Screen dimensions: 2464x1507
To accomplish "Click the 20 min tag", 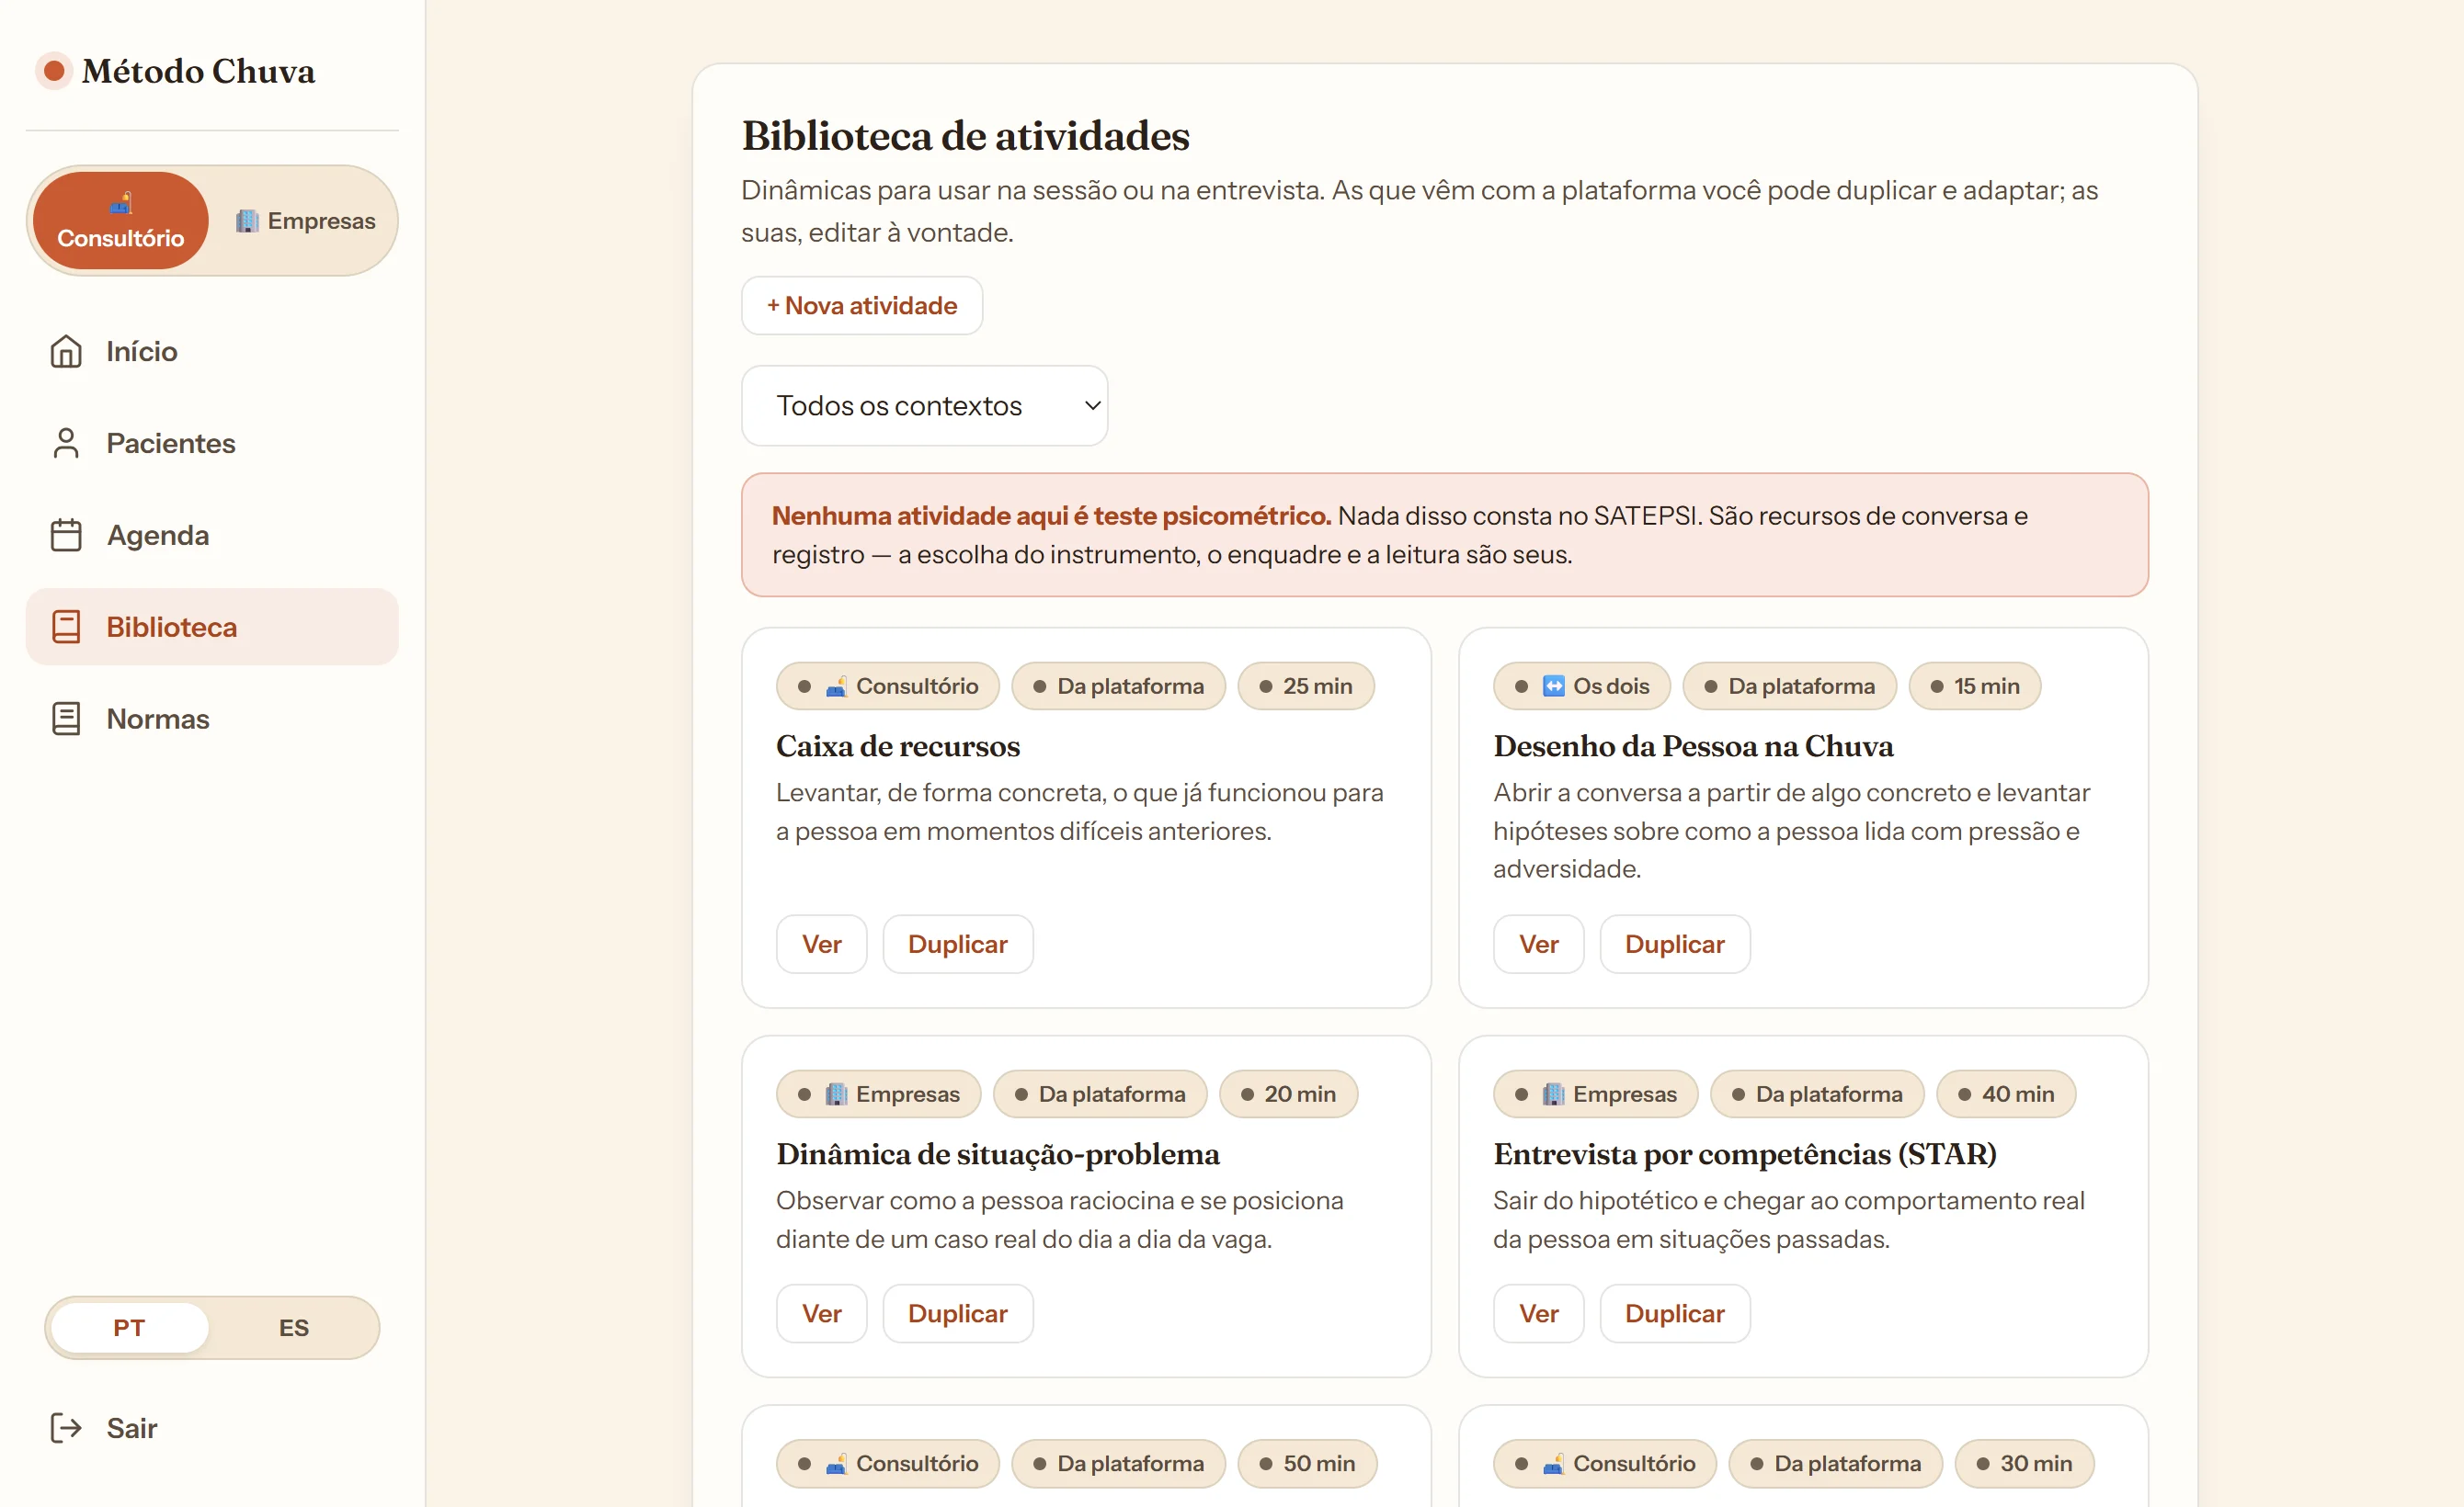I will click(1289, 1094).
